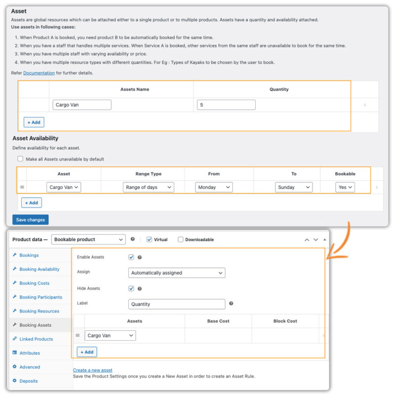Remove the Cargo Van asset row with x
The image size is (394, 395).
[x=365, y=105]
